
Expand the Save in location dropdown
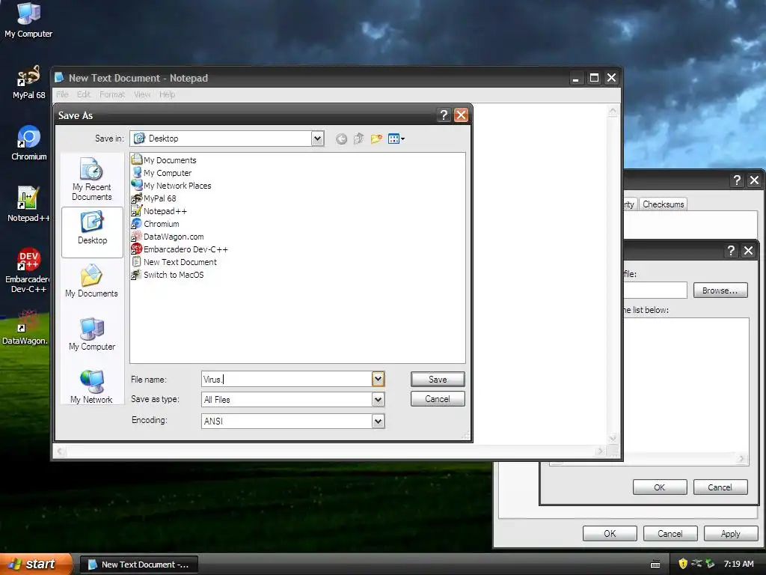pos(317,139)
